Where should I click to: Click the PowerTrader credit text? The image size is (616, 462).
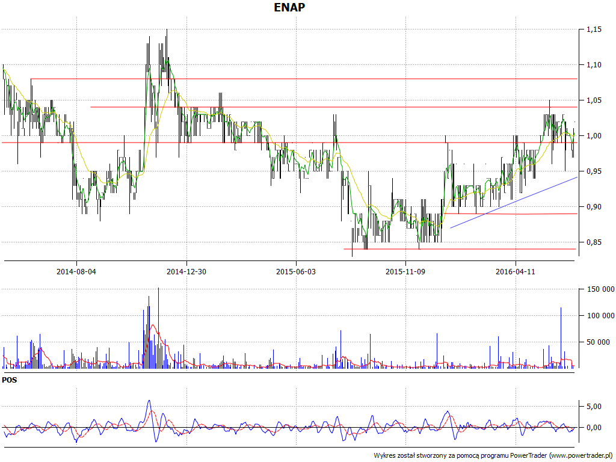(493, 456)
